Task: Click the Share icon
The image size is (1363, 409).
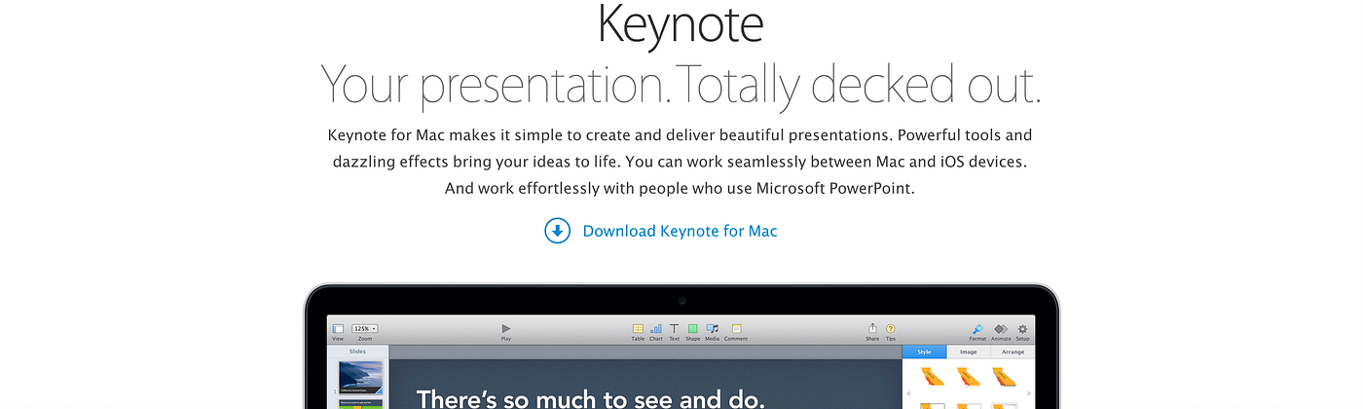Action: tap(872, 329)
